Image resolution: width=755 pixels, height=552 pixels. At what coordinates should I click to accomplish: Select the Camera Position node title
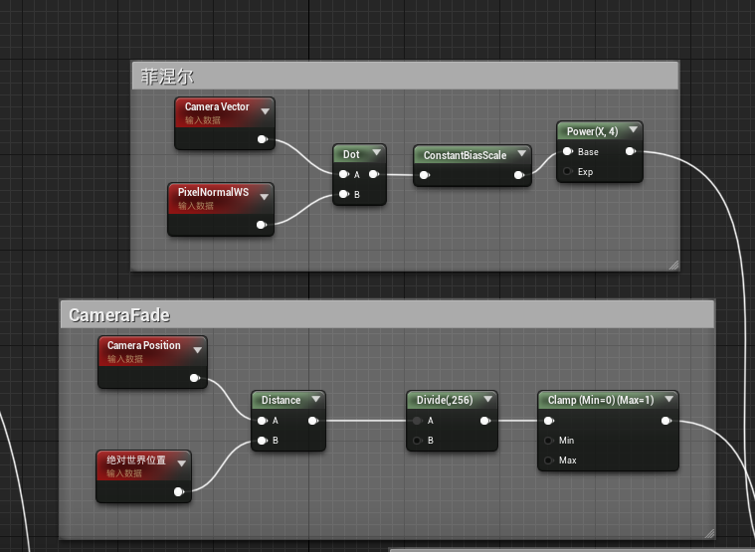144,345
